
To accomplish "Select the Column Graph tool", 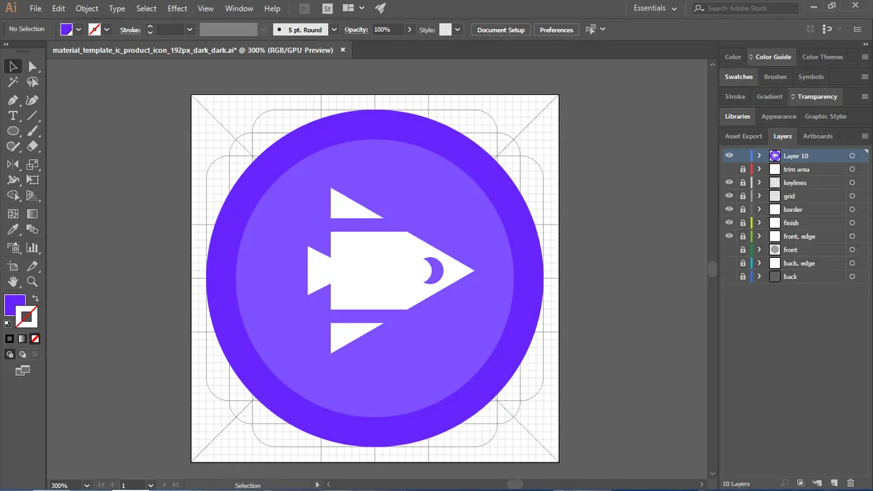I will point(33,248).
